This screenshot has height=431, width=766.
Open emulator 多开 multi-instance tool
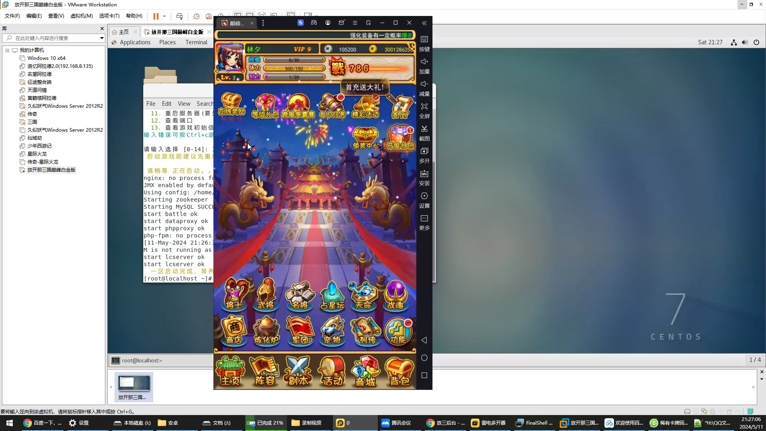click(x=424, y=155)
